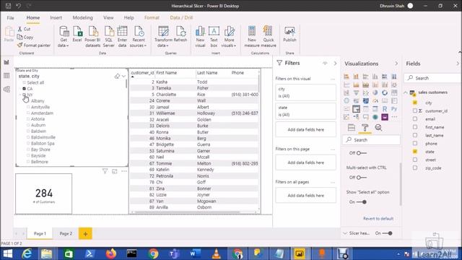462x260 pixels.
Task: Expand the Slicer header section
Action: click(x=345, y=233)
